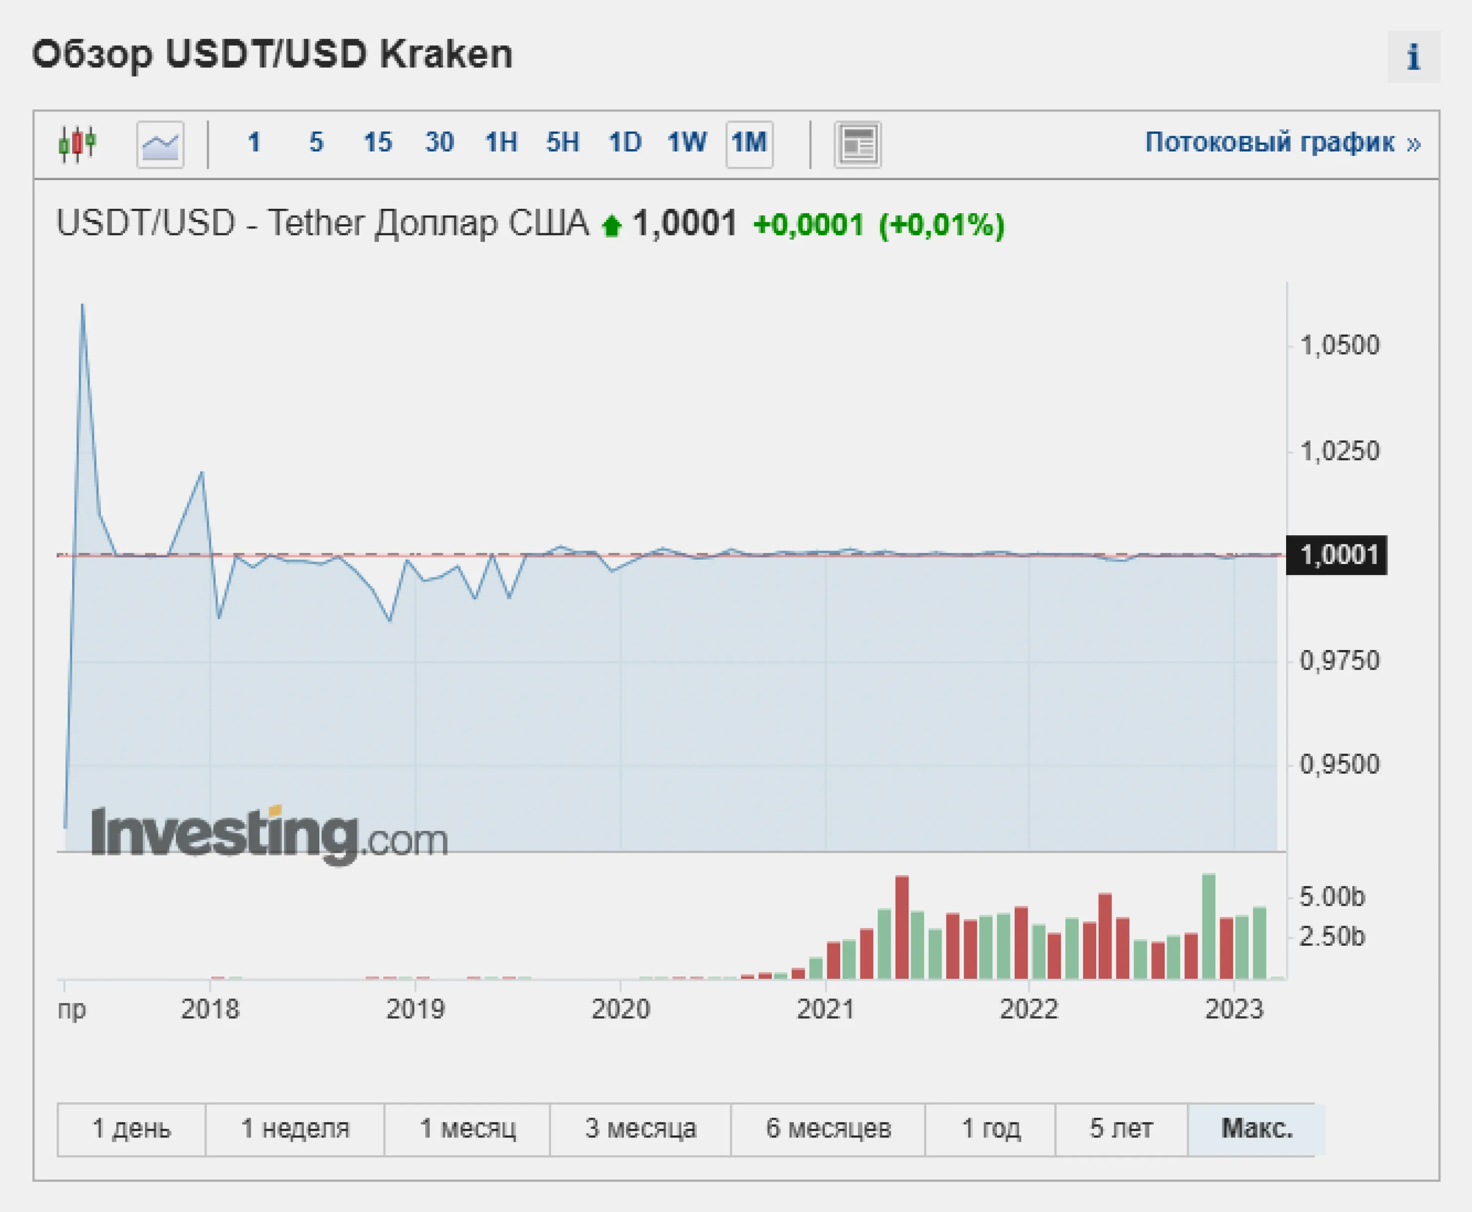
Task: Switch to the 3 месяца range
Action: tap(640, 1129)
